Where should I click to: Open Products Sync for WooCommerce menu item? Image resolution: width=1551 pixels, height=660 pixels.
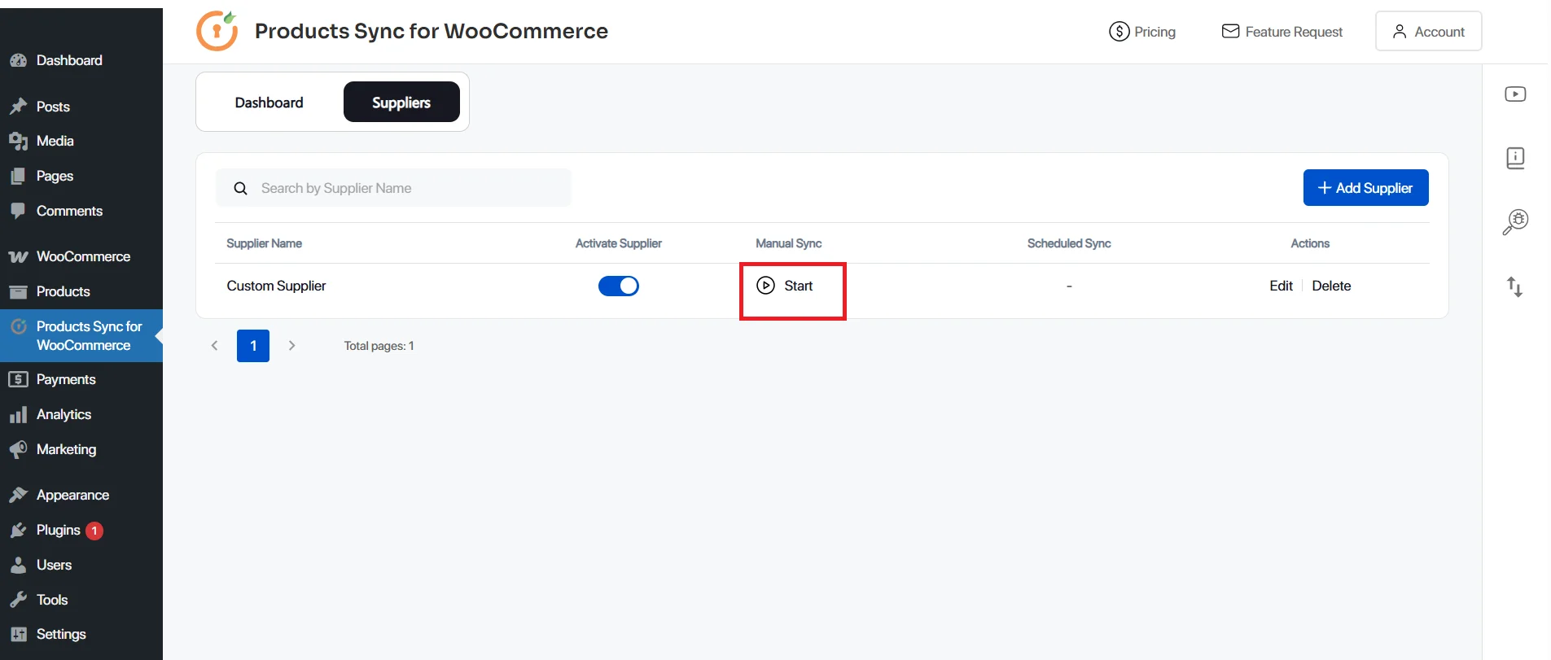[81, 335]
